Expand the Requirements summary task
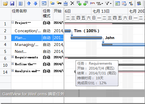Image resolution: width=145 pixels, height=104 pixels. 12,57
